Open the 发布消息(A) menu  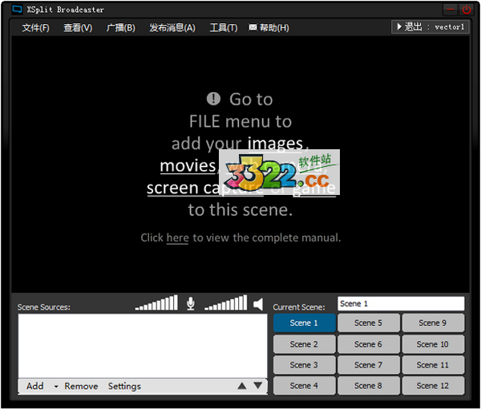tap(172, 28)
